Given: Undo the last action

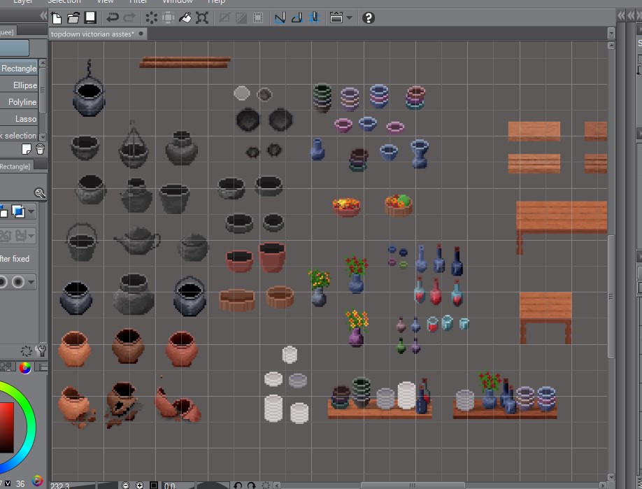Looking at the screenshot, I should point(113,17).
